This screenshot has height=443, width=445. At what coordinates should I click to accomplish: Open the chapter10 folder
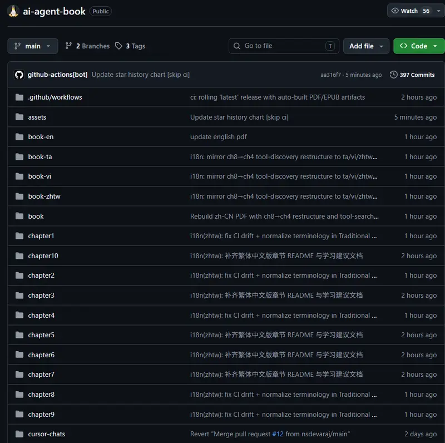(43, 256)
